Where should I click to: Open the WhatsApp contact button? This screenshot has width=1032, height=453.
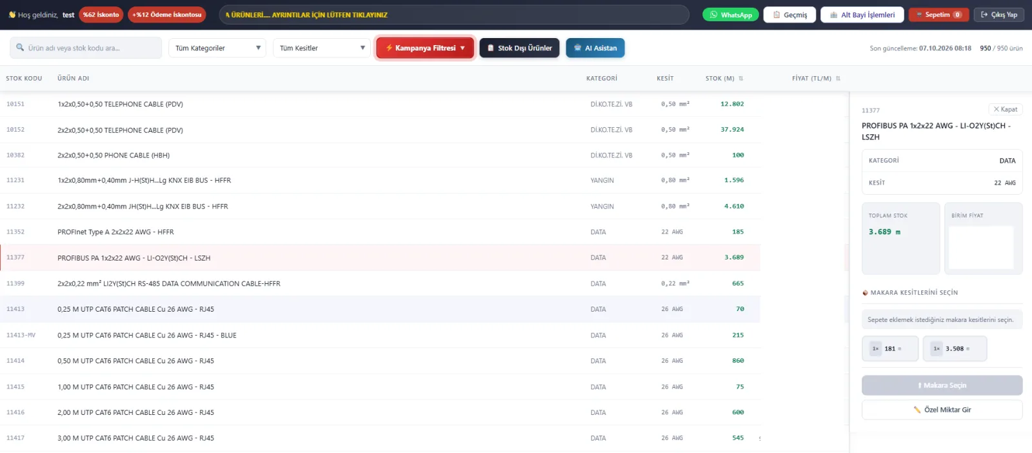tap(730, 15)
